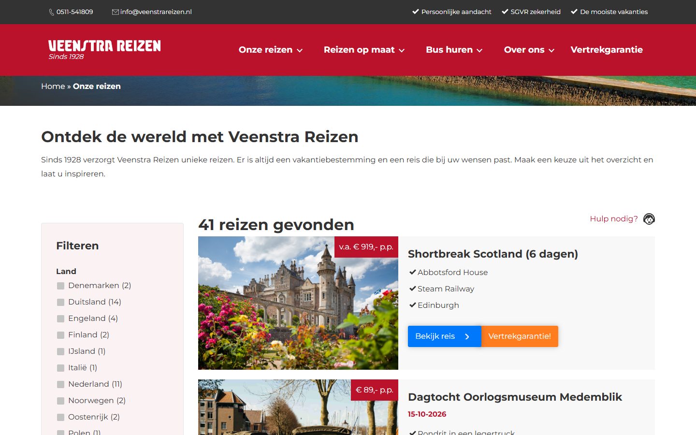The image size is (696, 435).
Task: Click the 'v.a. € 919,- p.p.' price tag
Action: point(366,247)
